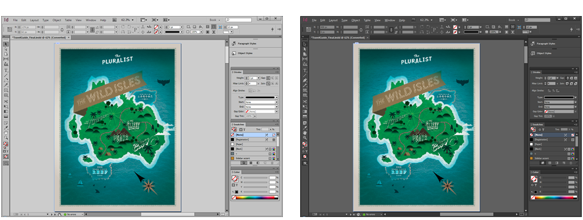583x220 pixels.
Task: Select the Type tool in light window
Action: 6,70
